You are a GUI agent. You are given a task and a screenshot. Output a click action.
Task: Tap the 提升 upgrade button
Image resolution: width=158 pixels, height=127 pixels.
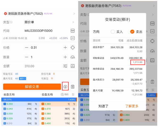23,78
